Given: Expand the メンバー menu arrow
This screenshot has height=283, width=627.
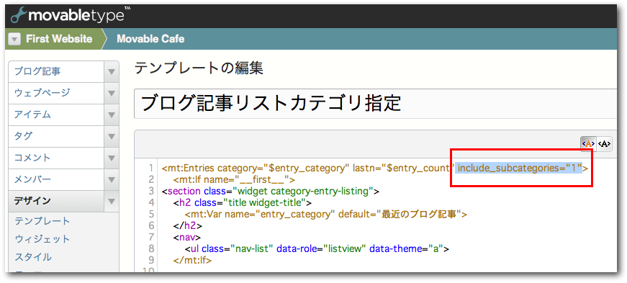Looking at the screenshot, I should pos(111,180).
